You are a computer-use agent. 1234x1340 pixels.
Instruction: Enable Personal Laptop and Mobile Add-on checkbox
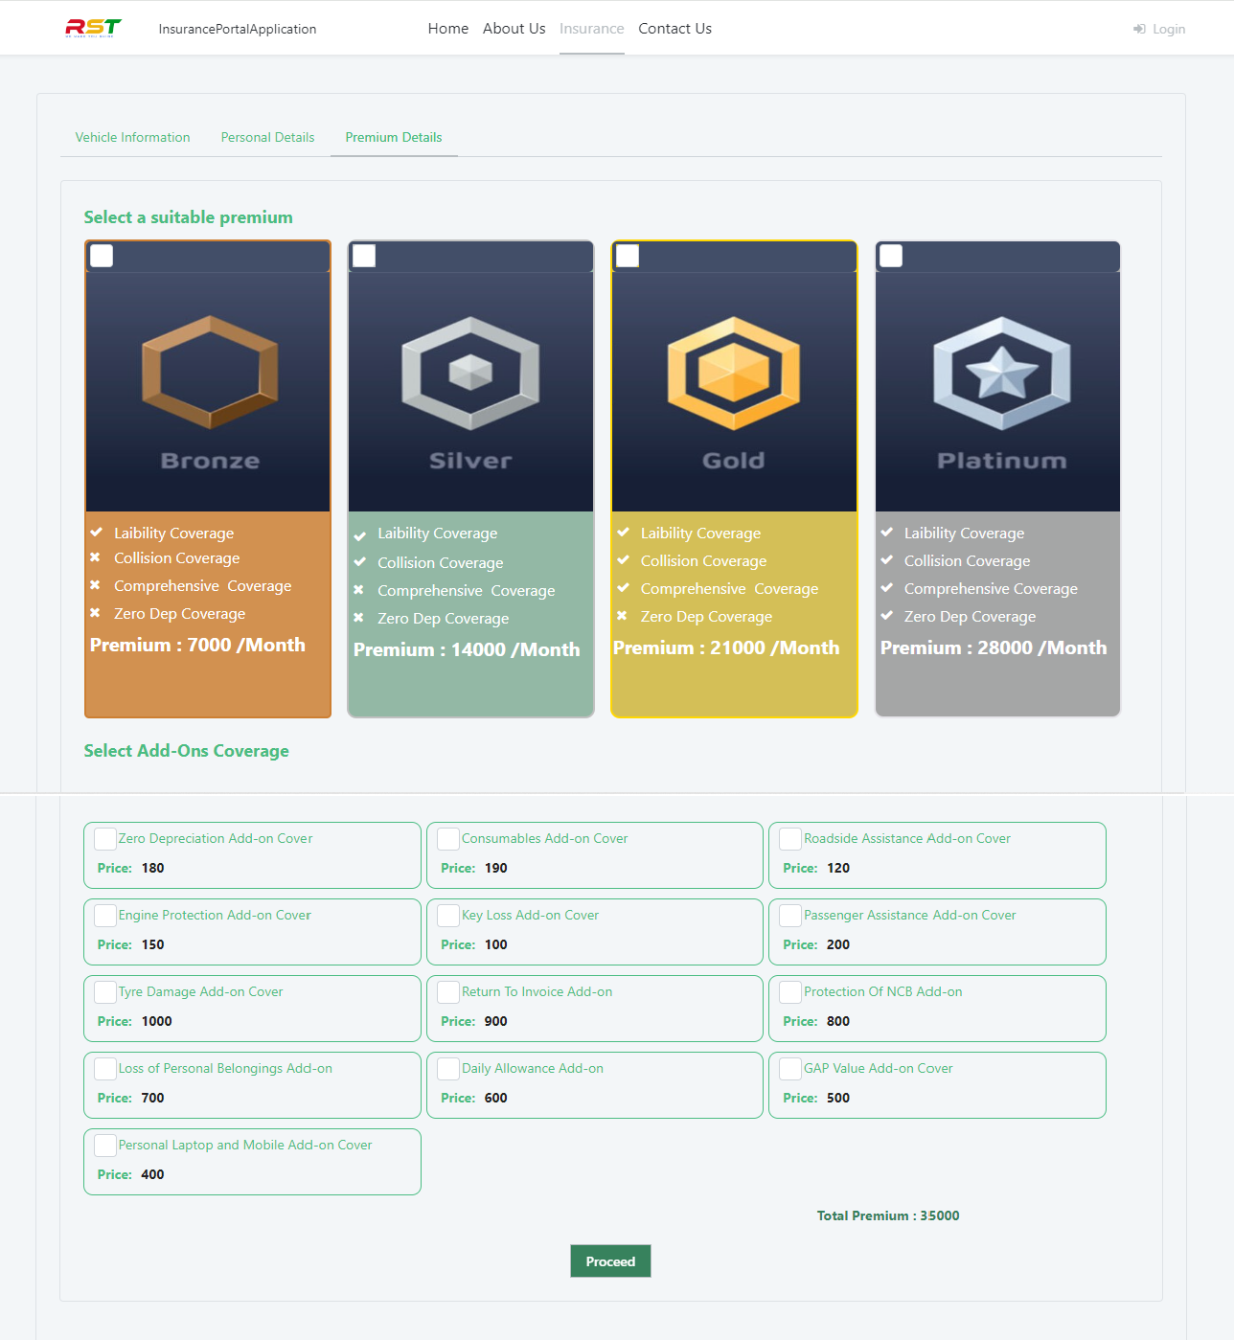tap(105, 1146)
